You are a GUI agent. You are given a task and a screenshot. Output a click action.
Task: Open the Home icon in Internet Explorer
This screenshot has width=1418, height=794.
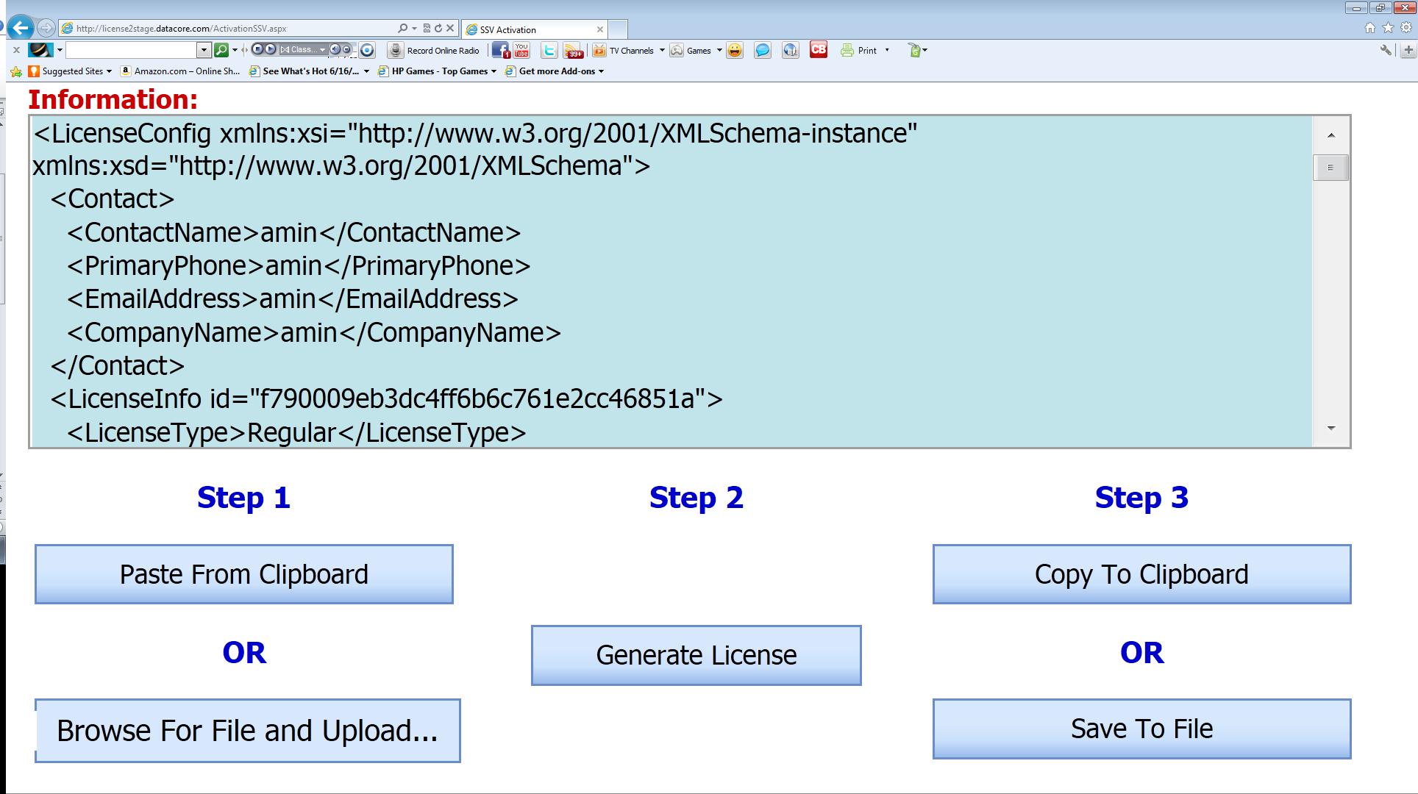click(x=1369, y=28)
